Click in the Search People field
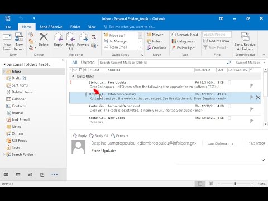Viewport: 268px width, 201px height. pos(217,35)
